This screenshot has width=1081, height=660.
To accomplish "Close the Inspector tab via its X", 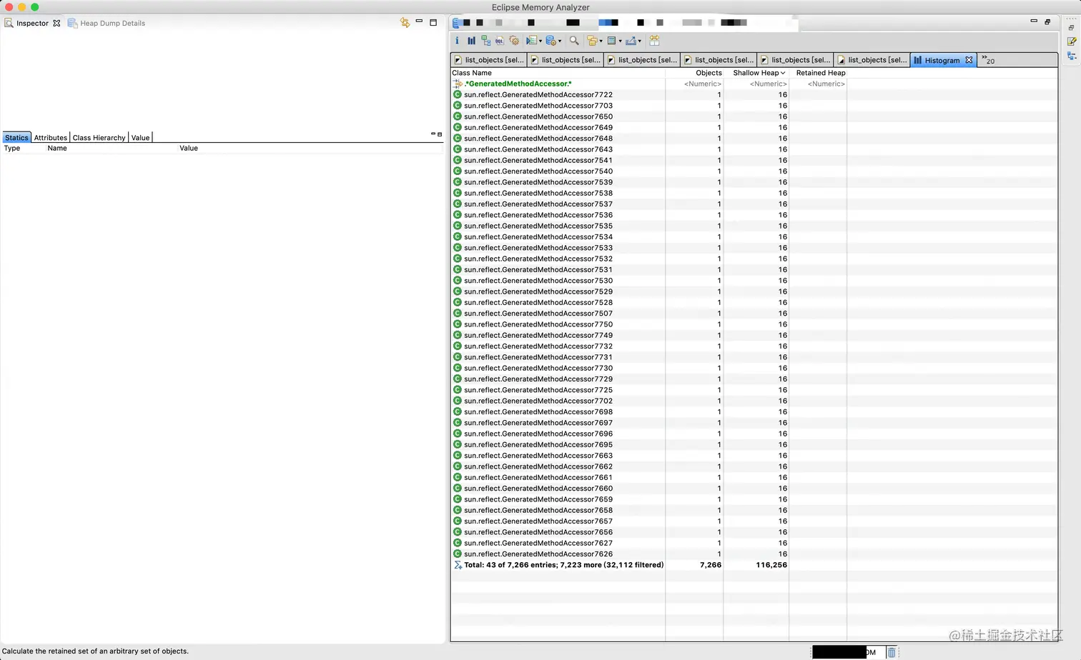I will pyautogui.click(x=56, y=23).
